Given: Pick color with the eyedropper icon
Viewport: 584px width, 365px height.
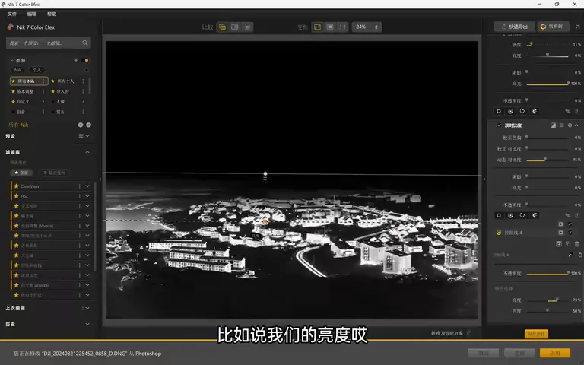Looking at the screenshot, I should 570,255.
